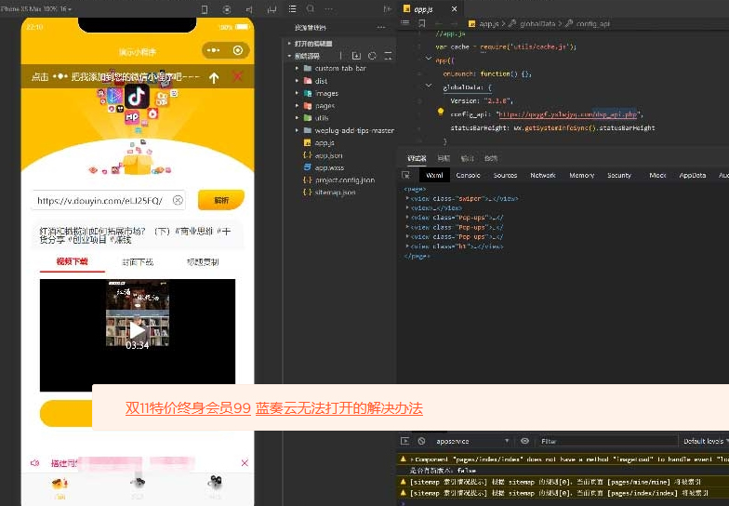Image resolution: width=729 pixels, height=506 pixels.
Task: Go back with editor left arrow
Action: click(439, 23)
